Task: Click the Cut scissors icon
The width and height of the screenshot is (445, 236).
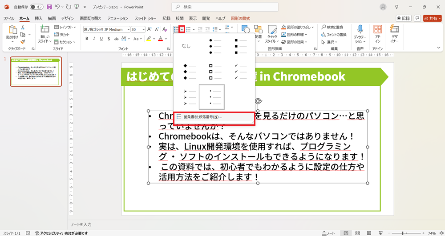Action: coord(23,28)
